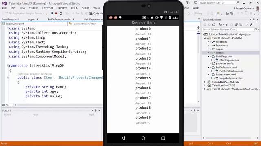The image size is (261, 146).
Task: Click the Code Map toolbar button
Action: coord(96,13)
